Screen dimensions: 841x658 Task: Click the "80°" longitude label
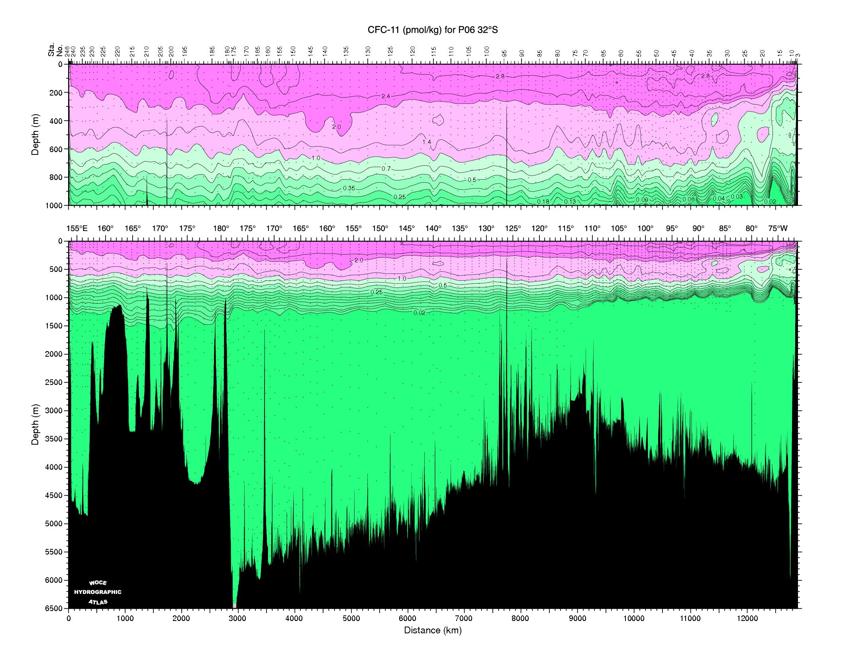click(751, 228)
